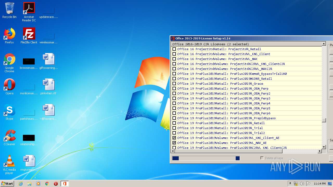Toggle the Delete all keys checkbox

pyautogui.click(x=262, y=158)
